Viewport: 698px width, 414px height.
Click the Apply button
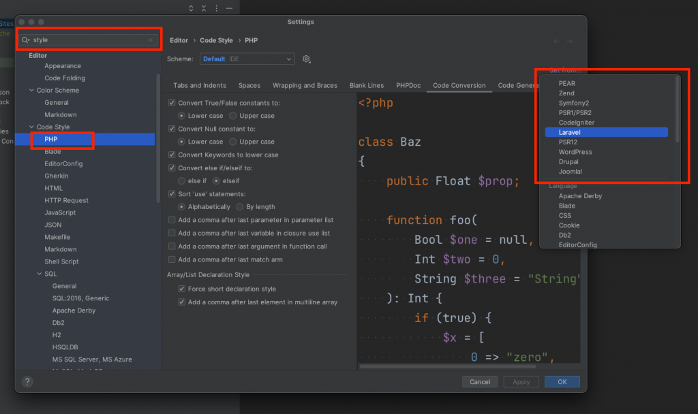pyautogui.click(x=521, y=382)
